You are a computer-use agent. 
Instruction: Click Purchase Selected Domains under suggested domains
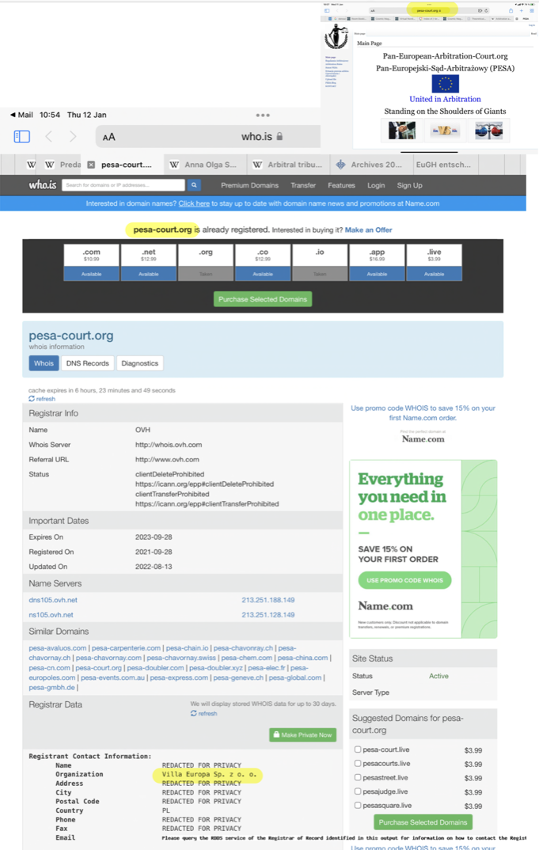pos(423,822)
